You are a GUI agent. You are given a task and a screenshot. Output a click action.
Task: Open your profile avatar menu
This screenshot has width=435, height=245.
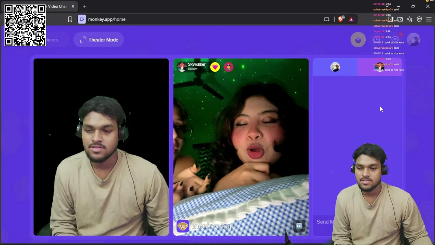(x=414, y=40)
